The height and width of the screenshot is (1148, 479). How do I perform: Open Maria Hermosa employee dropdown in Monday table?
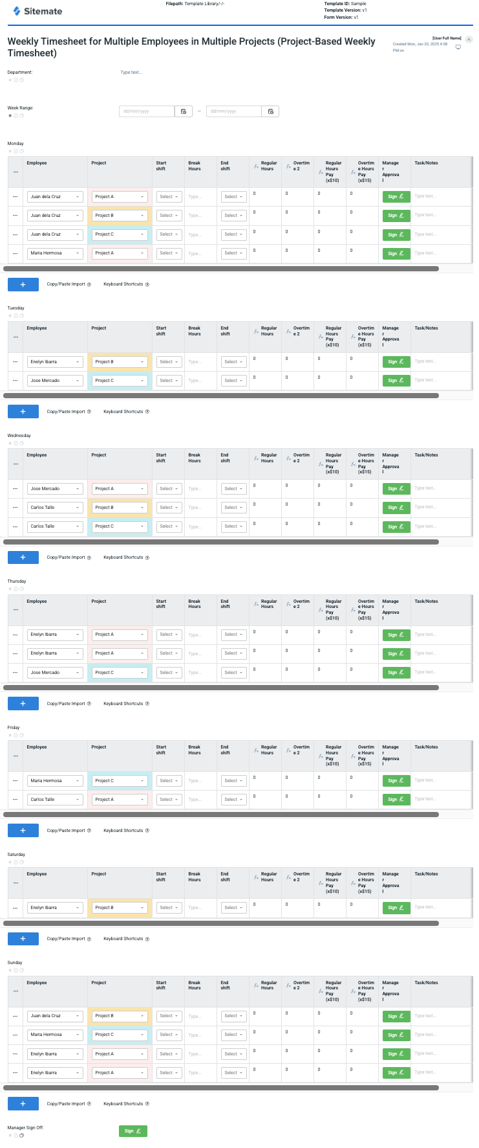click(x=56, y=253)
